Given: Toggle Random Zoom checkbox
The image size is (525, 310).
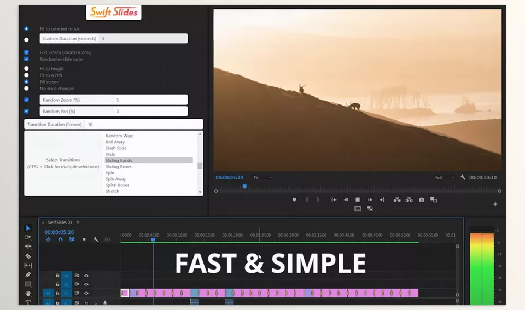Looking at the screenshot, I should click(26, 100).
